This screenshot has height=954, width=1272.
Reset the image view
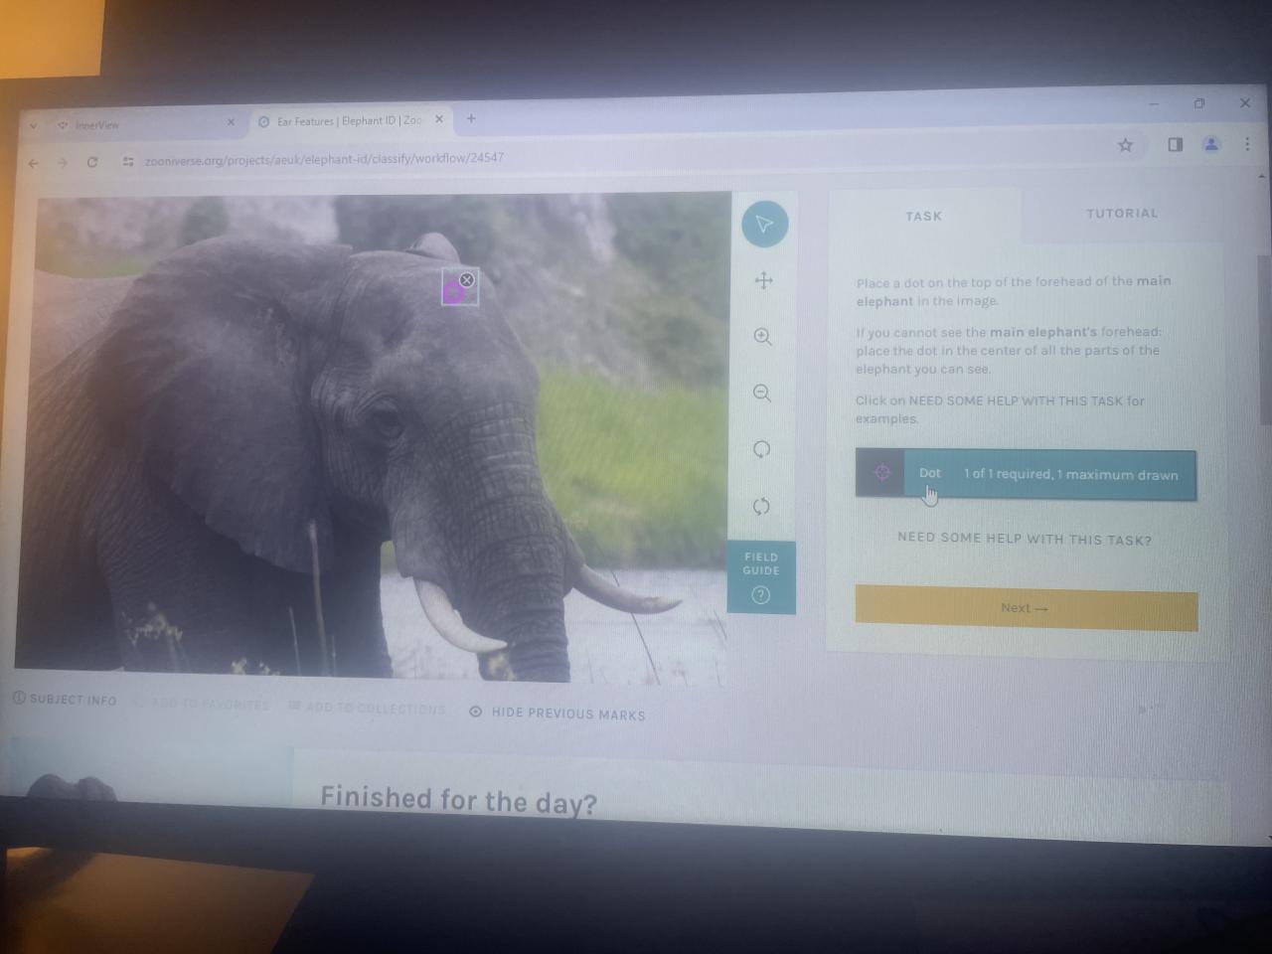pos(761,507)
